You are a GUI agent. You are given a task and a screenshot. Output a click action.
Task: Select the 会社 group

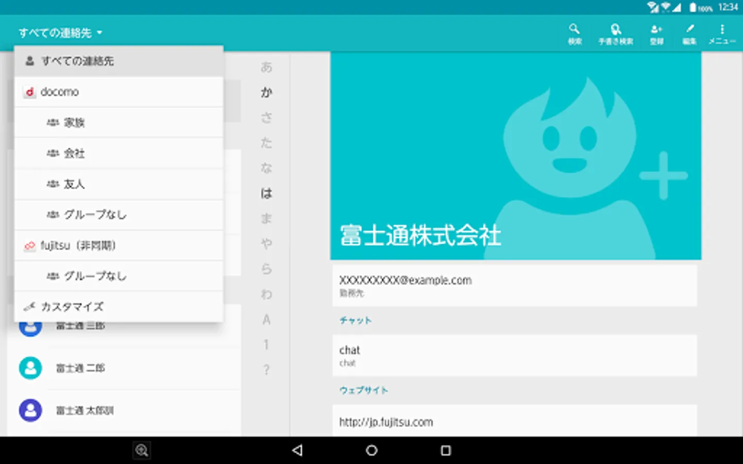coord(119,153)
